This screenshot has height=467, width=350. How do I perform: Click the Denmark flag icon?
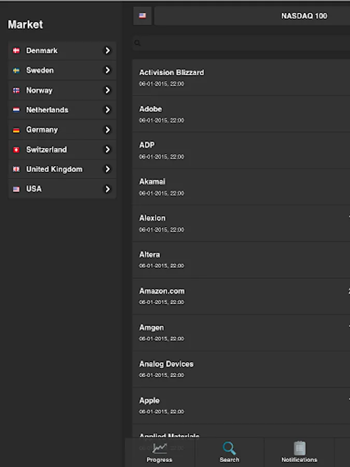tap(16, 51)
